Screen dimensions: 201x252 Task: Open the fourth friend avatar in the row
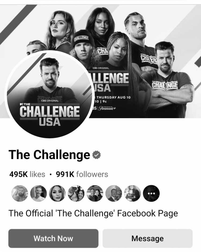coord(76,193)
